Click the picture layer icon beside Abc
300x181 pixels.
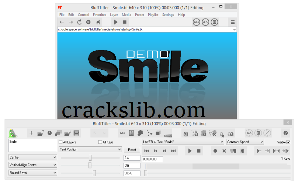(x=131, y=133)
